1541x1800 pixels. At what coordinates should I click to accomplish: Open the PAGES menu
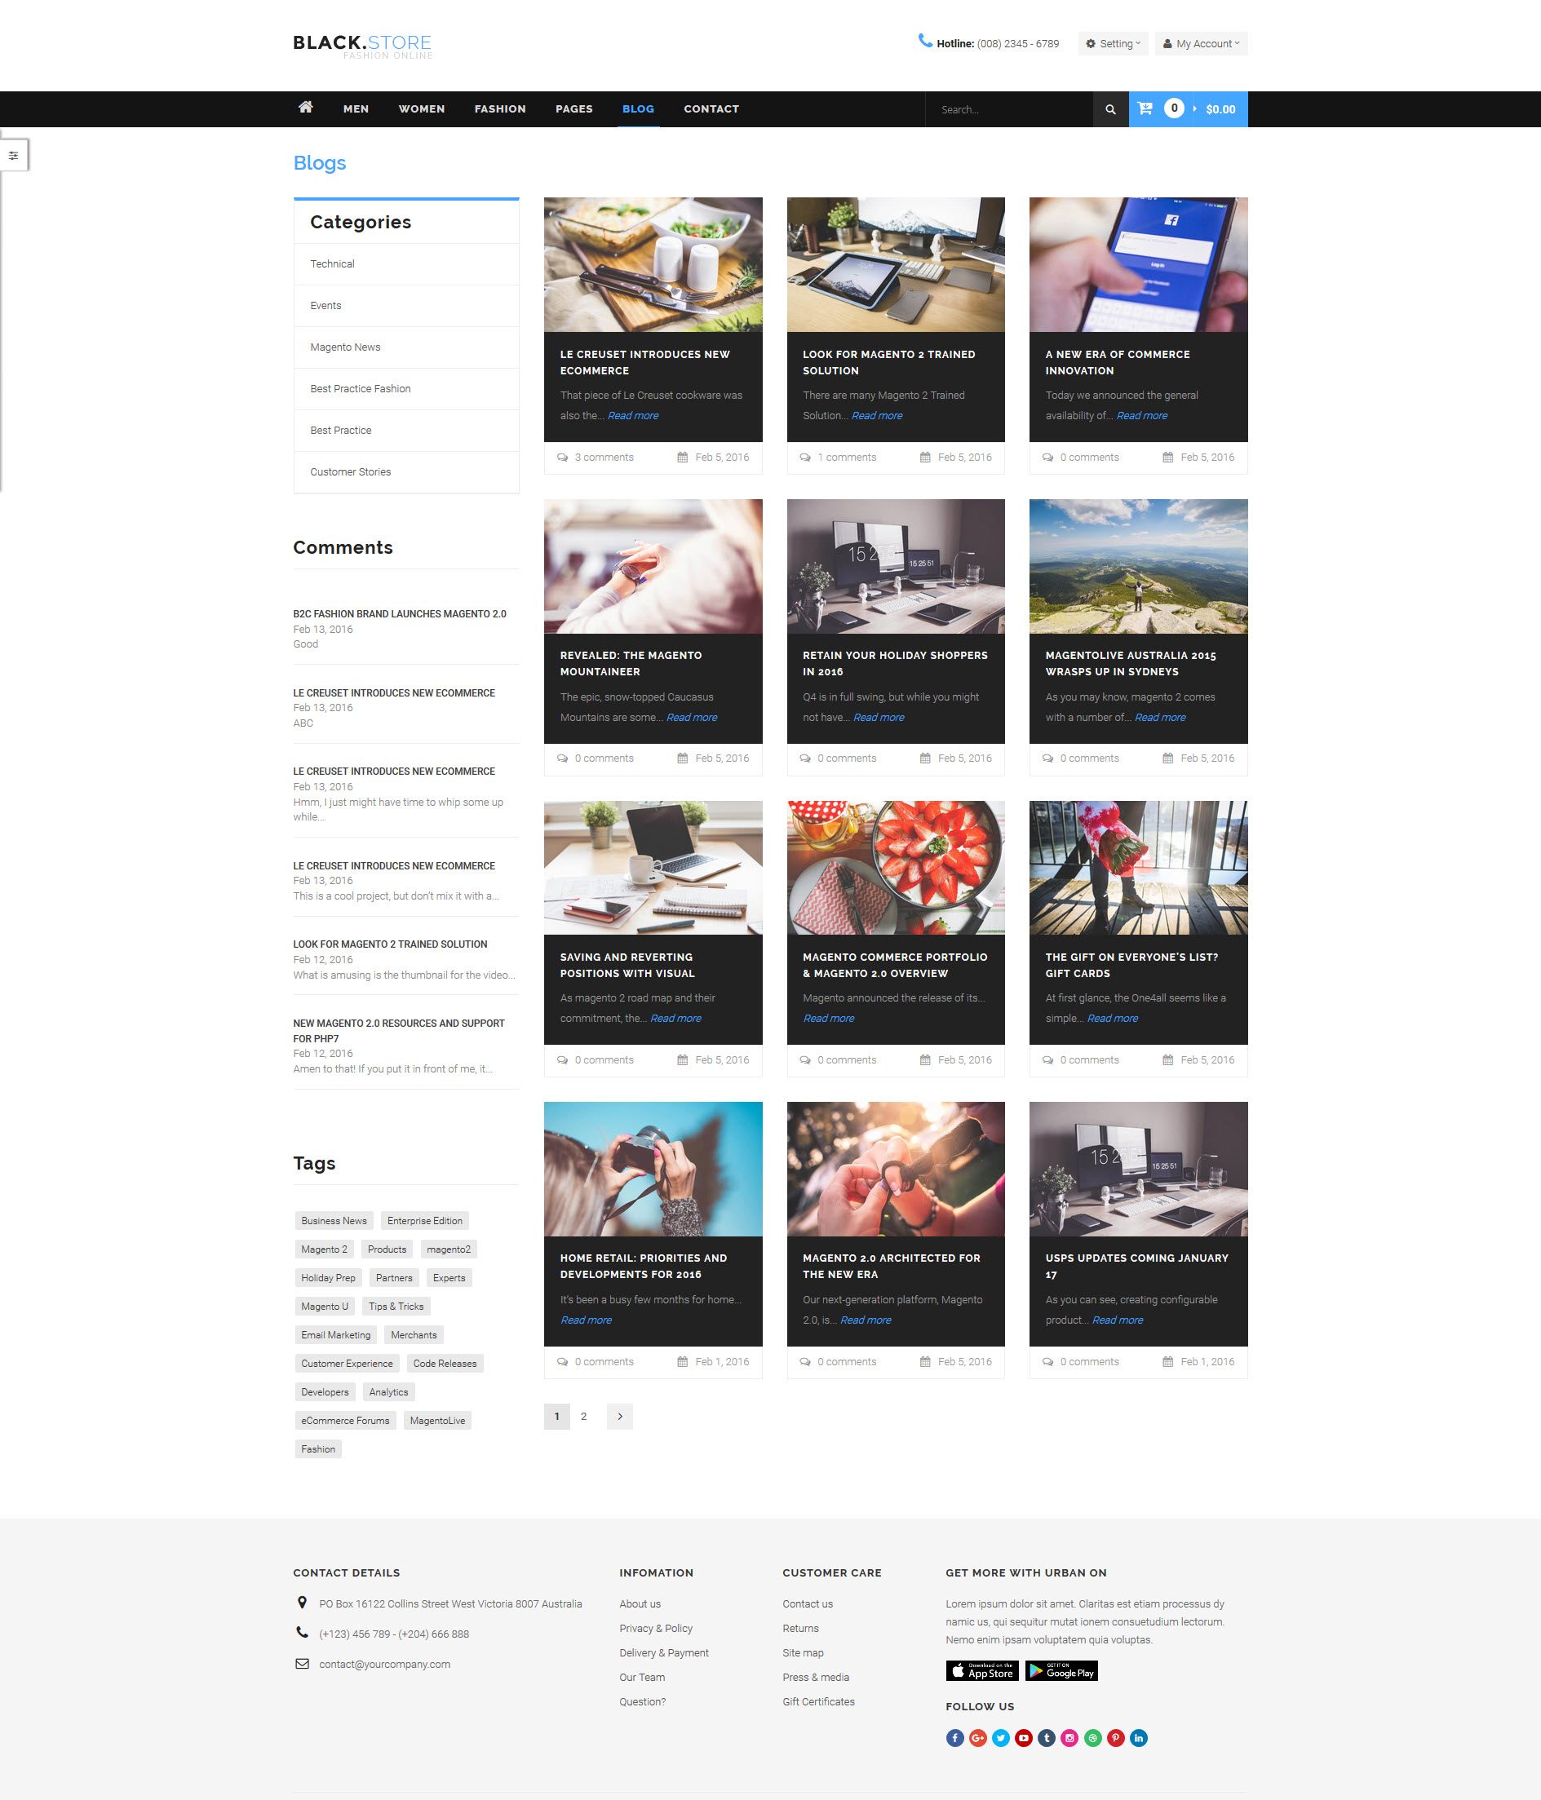(573, 108)
